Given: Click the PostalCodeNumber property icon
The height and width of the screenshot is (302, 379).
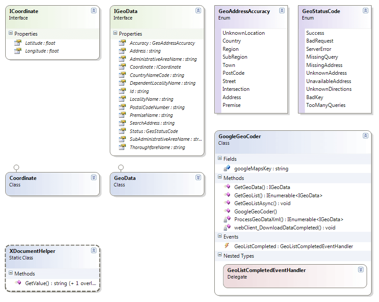Looking at the screenshot, I should [122, 107].
